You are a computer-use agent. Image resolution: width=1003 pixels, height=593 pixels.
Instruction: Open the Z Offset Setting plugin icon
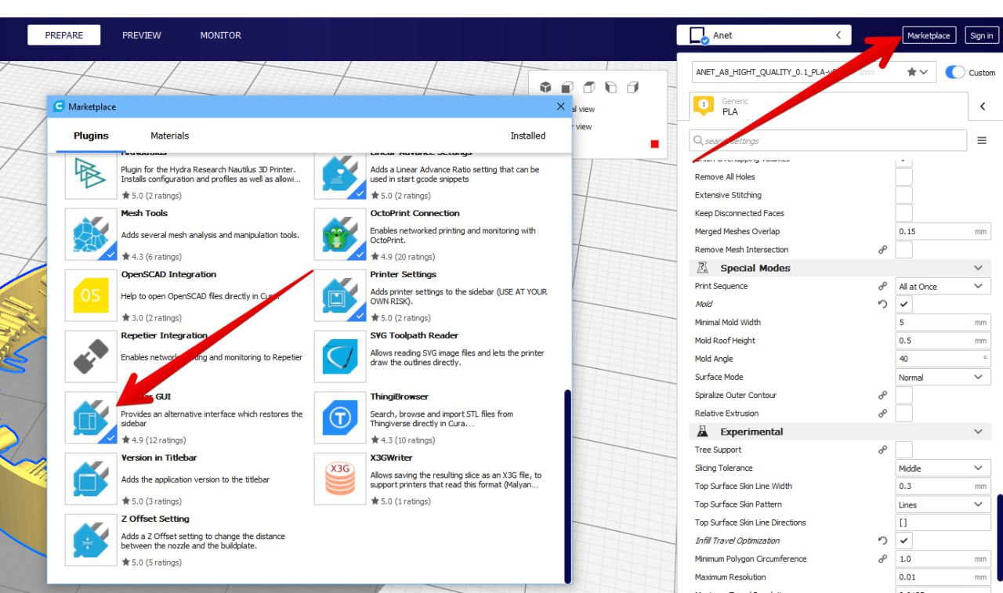point(91,541)
